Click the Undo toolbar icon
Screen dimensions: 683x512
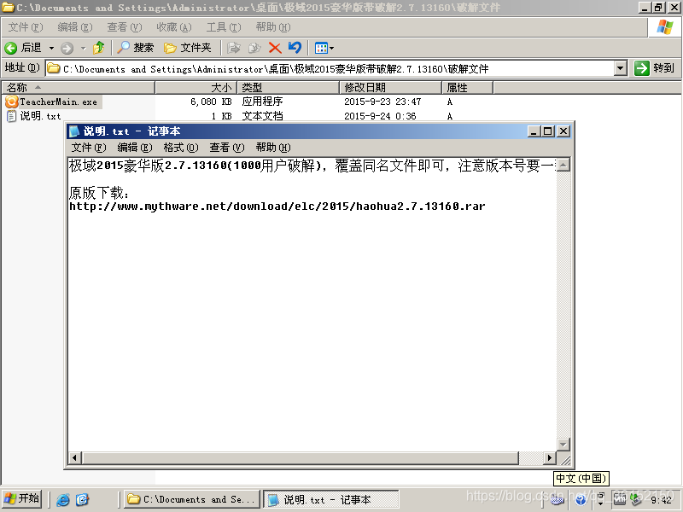point(295,48)
